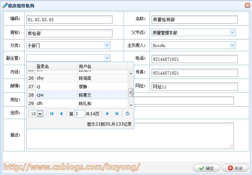Click the 登录名 column header
This screenshot has width=252, height=175.
(x=56, y=66)
